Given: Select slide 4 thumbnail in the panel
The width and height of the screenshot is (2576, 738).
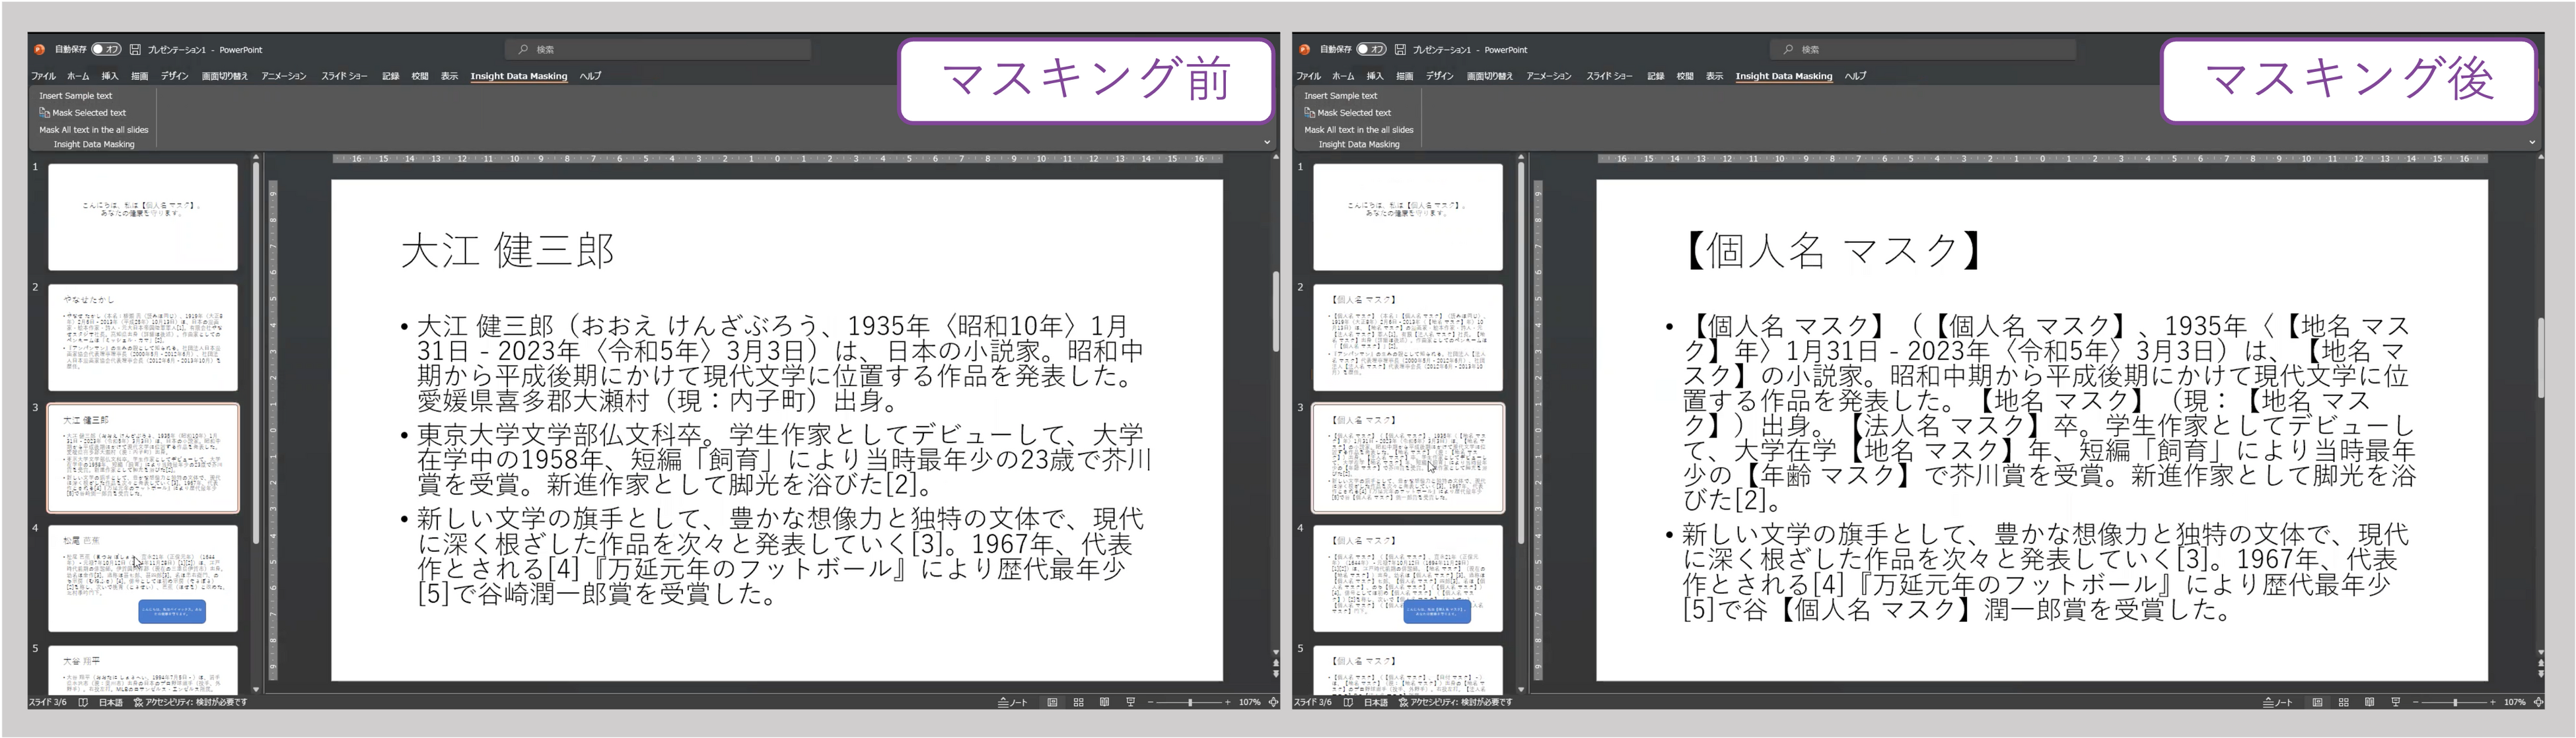Looking at the screenshot, I should click(143, 578).
